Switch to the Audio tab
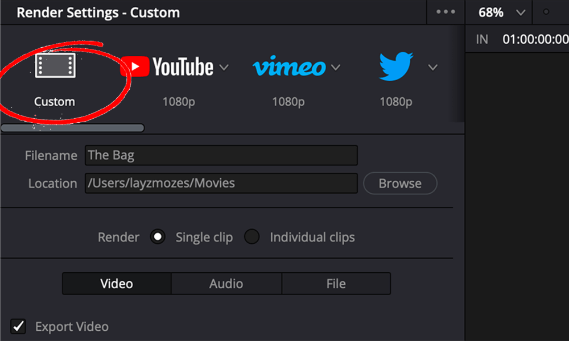Image resolution: width=569 pixels, height=341 pixels. pos(226,283)
